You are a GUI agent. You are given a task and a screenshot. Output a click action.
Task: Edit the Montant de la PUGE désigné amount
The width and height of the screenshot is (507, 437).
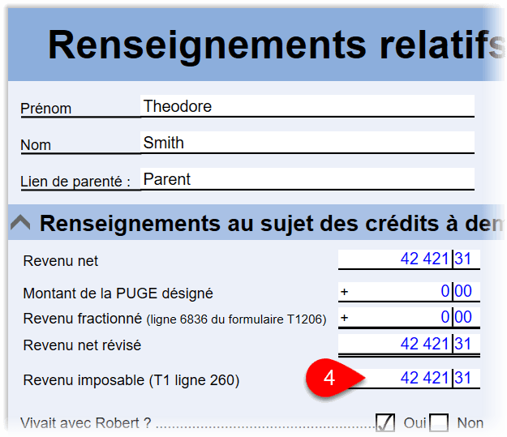click(395, 292)
